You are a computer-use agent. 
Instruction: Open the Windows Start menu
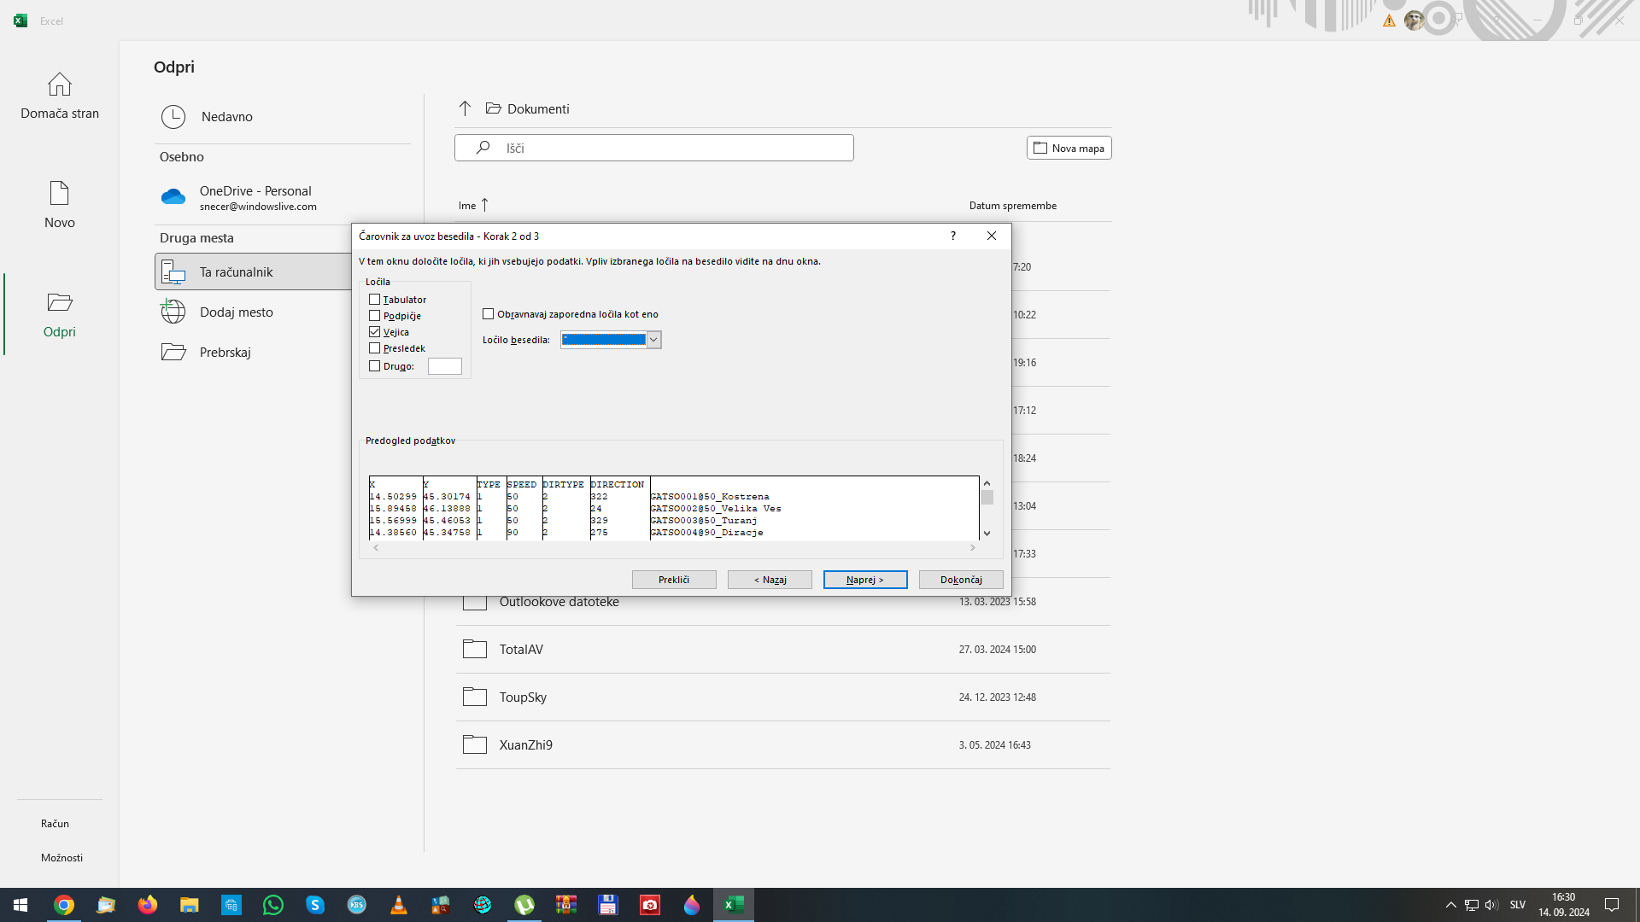click(x=20, y=905)
